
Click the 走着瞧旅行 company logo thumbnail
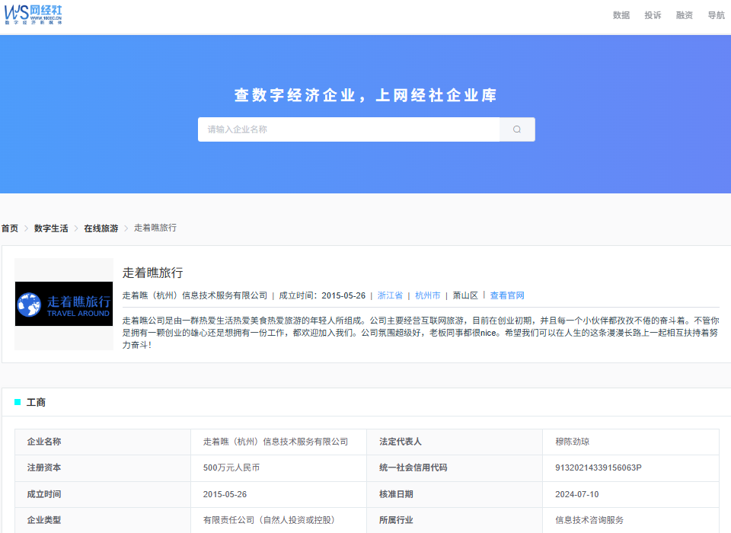click(x=64, y=304)
